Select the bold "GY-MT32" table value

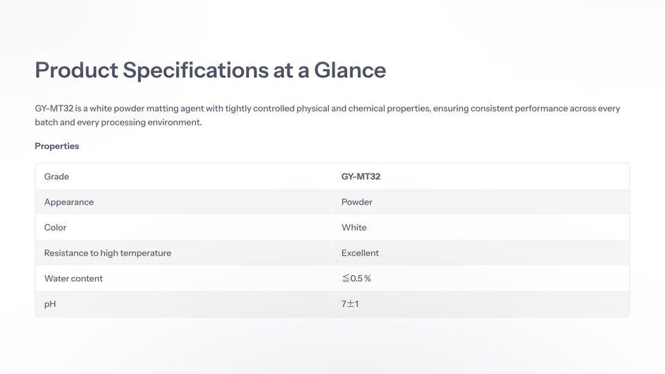pyautogui.click(x=361, y=177)
